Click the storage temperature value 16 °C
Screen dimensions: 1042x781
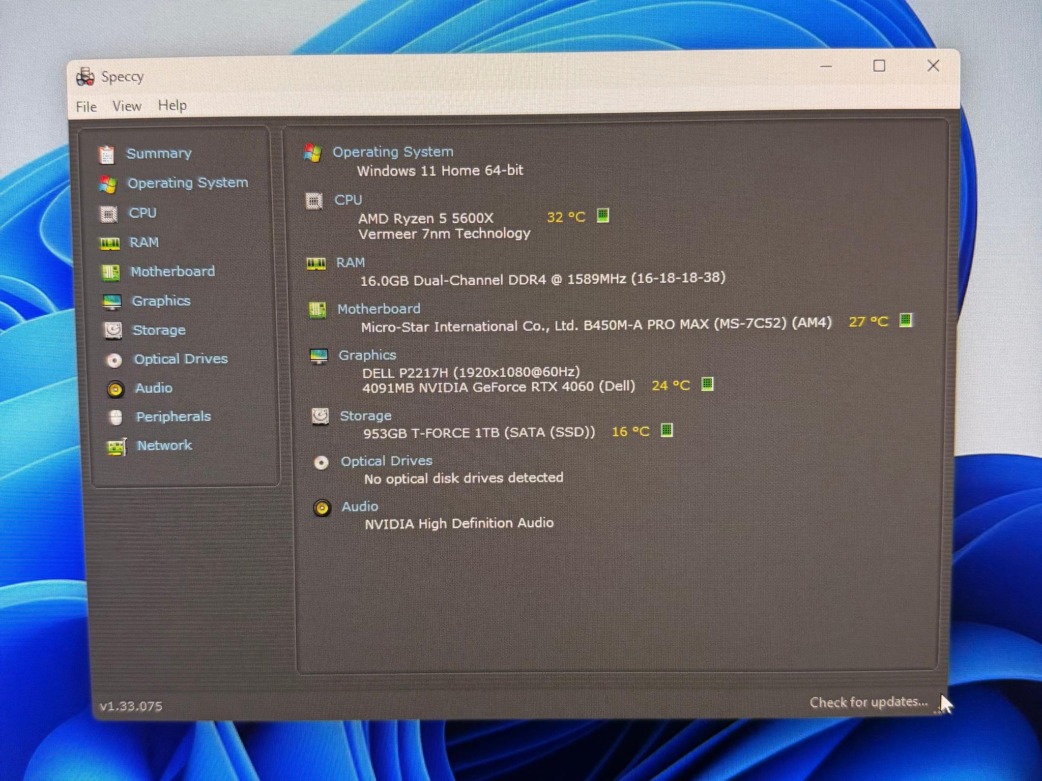click(x=630, y=432)
